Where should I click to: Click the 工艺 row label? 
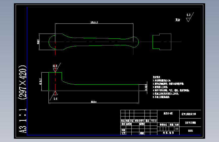click(x=123, y=133)
